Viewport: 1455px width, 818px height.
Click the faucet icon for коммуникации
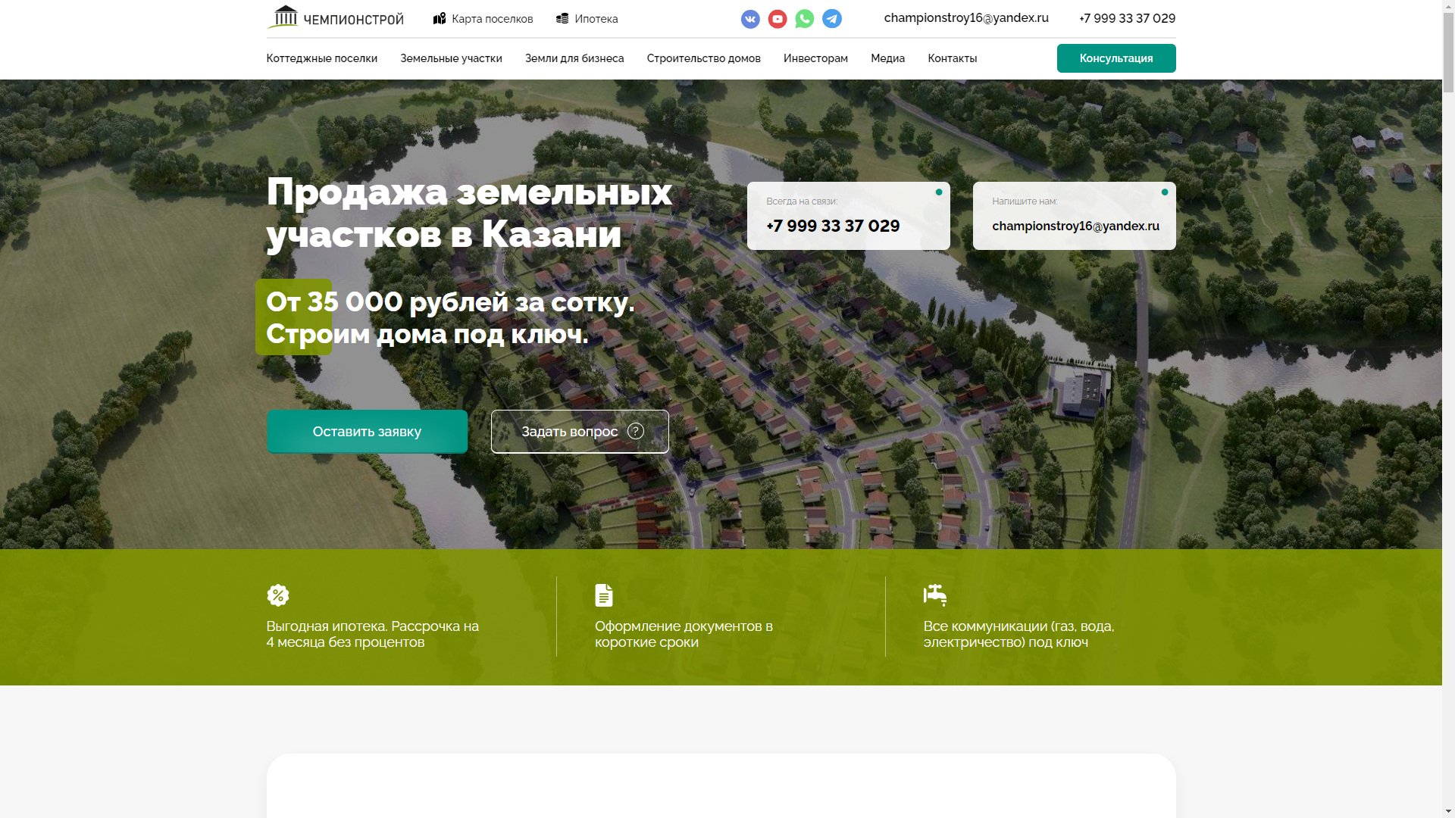coord(936,595)
